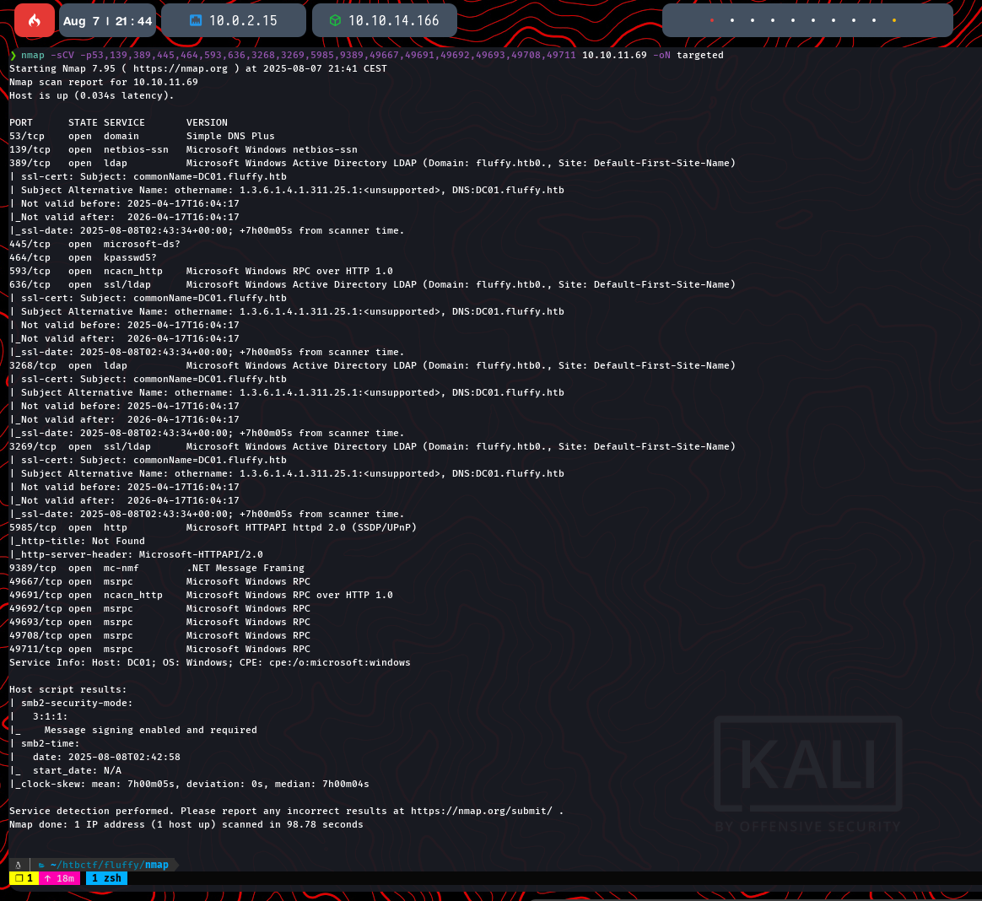Screen dimensions: 982x901
Task: Click the nmap directory in prompt path
Action: tap(156, 865)
